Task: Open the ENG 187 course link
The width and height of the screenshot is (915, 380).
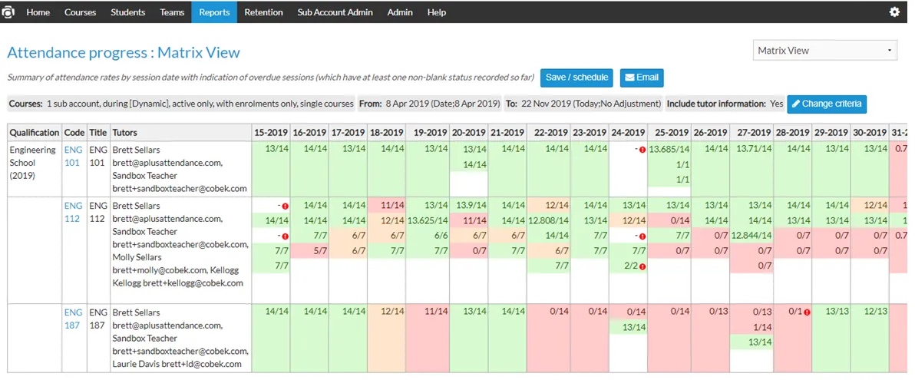Action: click(73, 319)
